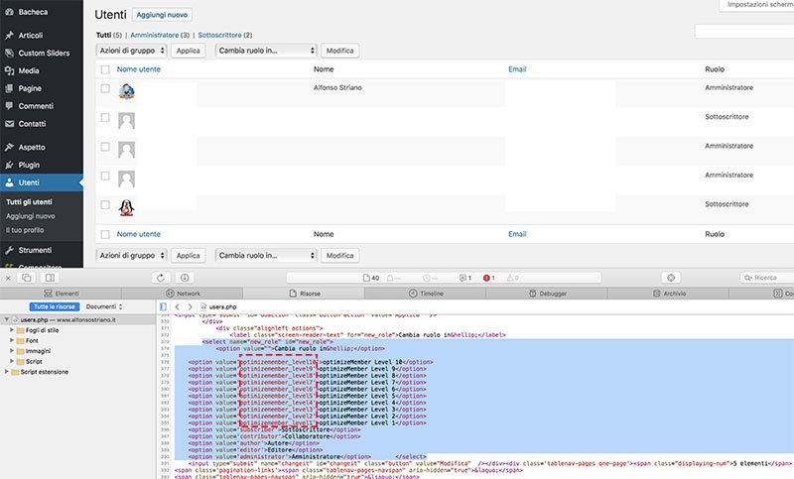Image resolution: width=794 pixels, height=479 pixels.
Task: Click the Contatti envelope icon
Action: pos(9,123)
